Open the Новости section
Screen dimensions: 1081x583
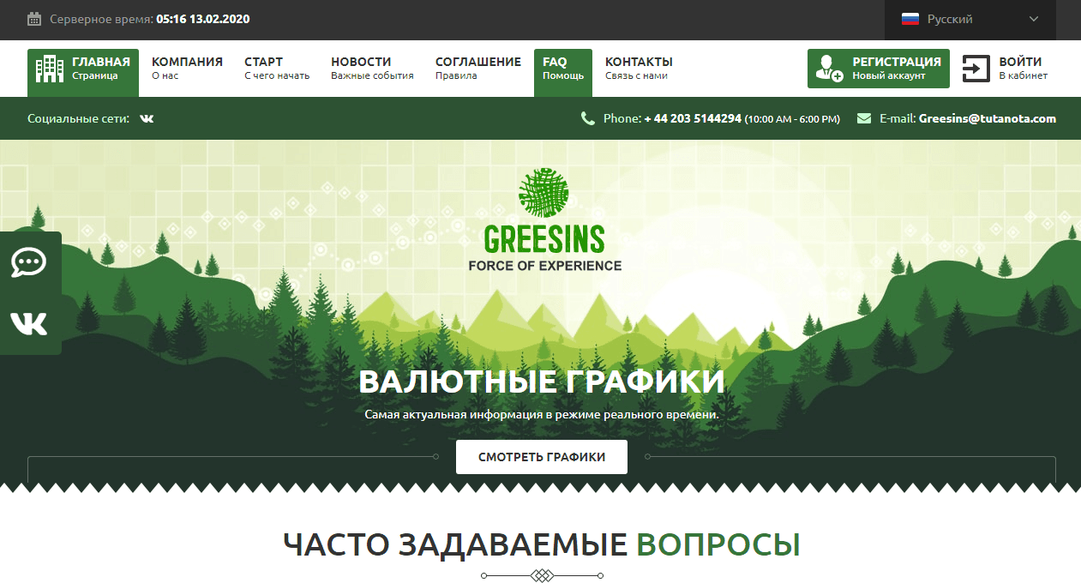[x=361, y=67]
